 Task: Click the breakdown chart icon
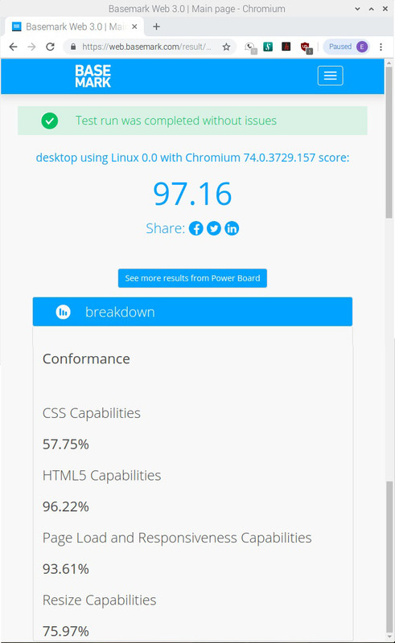tap(63, 312)
